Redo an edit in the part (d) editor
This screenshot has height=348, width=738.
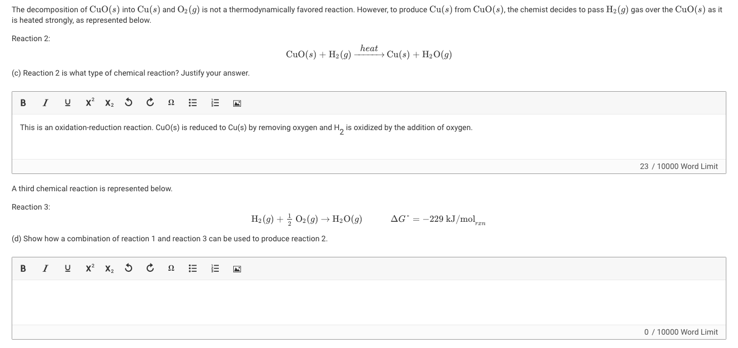point(149,268)
